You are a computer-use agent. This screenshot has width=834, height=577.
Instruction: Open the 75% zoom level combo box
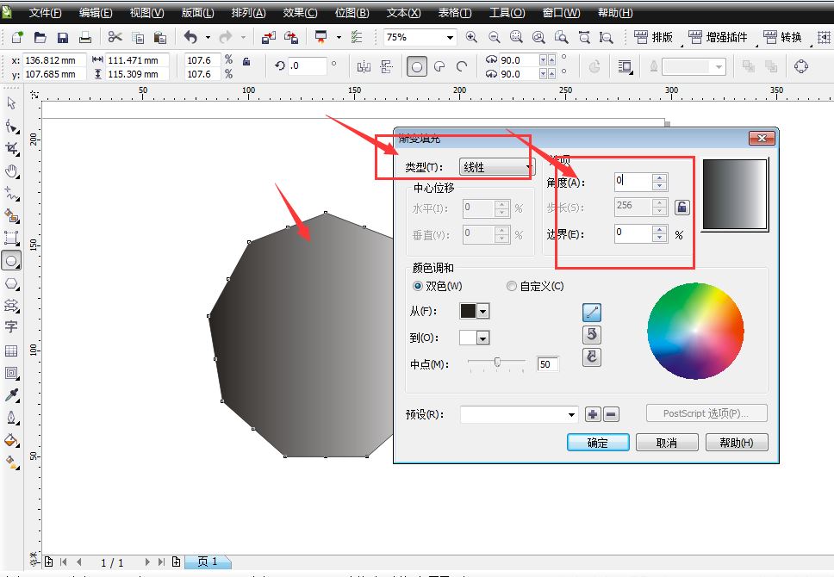click(x=451, y=38)
